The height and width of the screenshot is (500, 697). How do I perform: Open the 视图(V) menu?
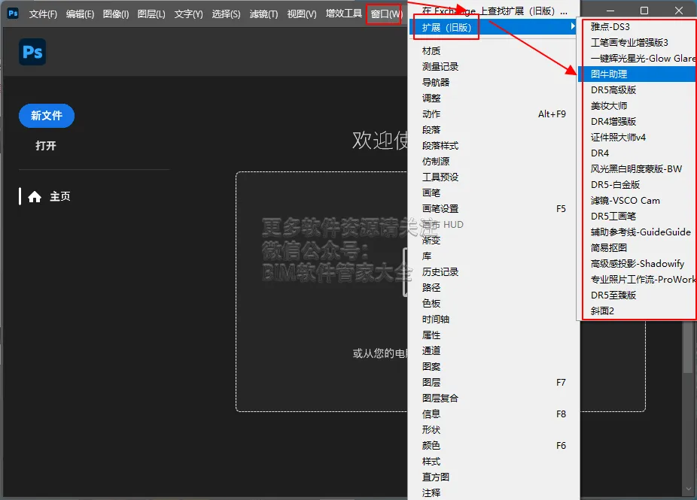click(301, 14)
